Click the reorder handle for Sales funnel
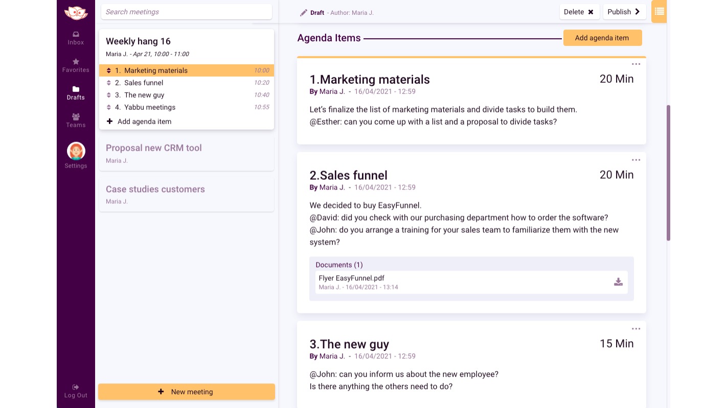Viewport: 727px width, 408px height. click(x=109, y=83)
